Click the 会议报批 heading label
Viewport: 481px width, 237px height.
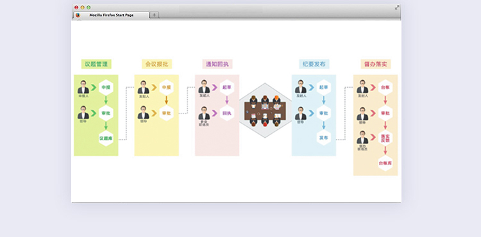[156, 64]
